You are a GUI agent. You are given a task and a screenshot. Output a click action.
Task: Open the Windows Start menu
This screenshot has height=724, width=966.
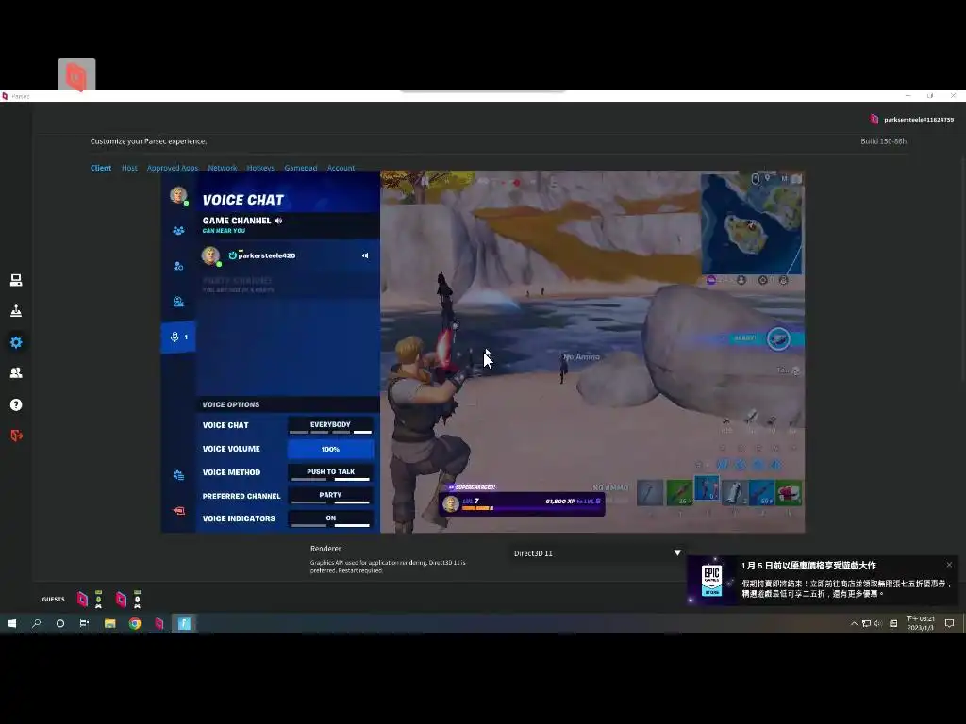coord(11,624)
